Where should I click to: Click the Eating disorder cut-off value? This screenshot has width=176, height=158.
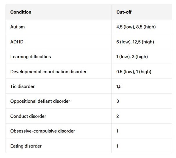[117, 146]
